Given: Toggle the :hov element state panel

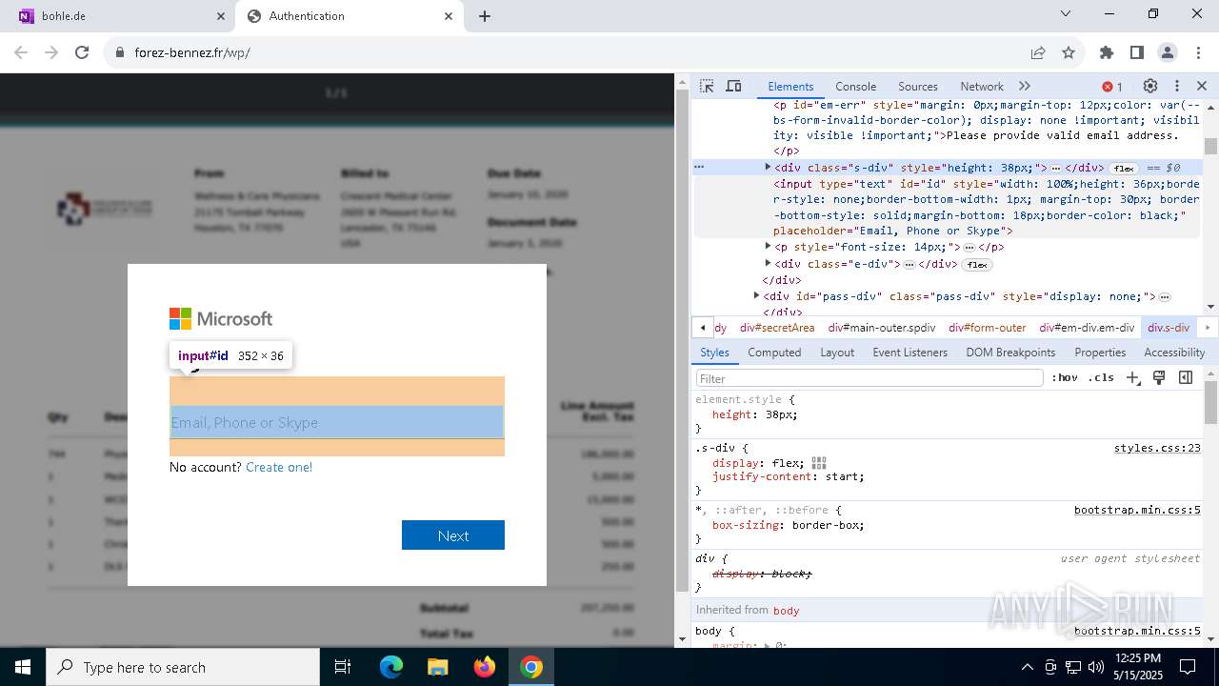Looking at the screenshot, I should click(x=1065, y=377).
